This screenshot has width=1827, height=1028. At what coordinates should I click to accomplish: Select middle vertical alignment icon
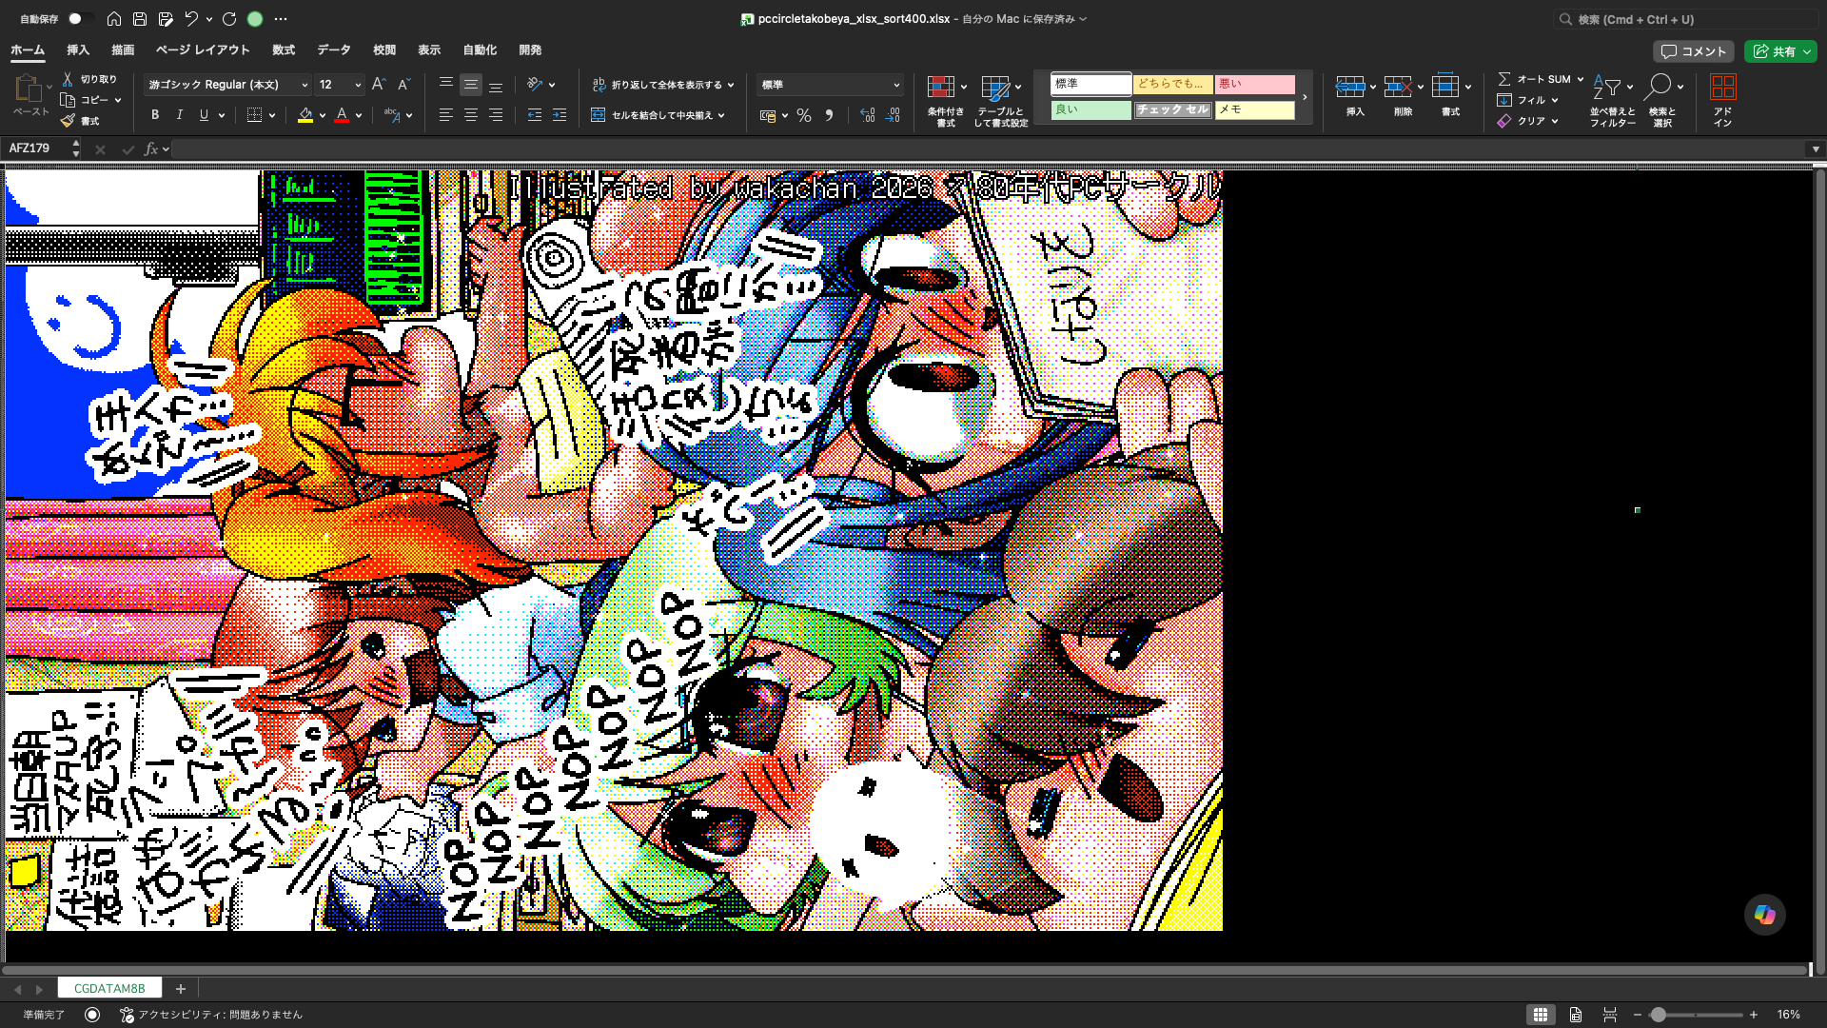point(470,85)
